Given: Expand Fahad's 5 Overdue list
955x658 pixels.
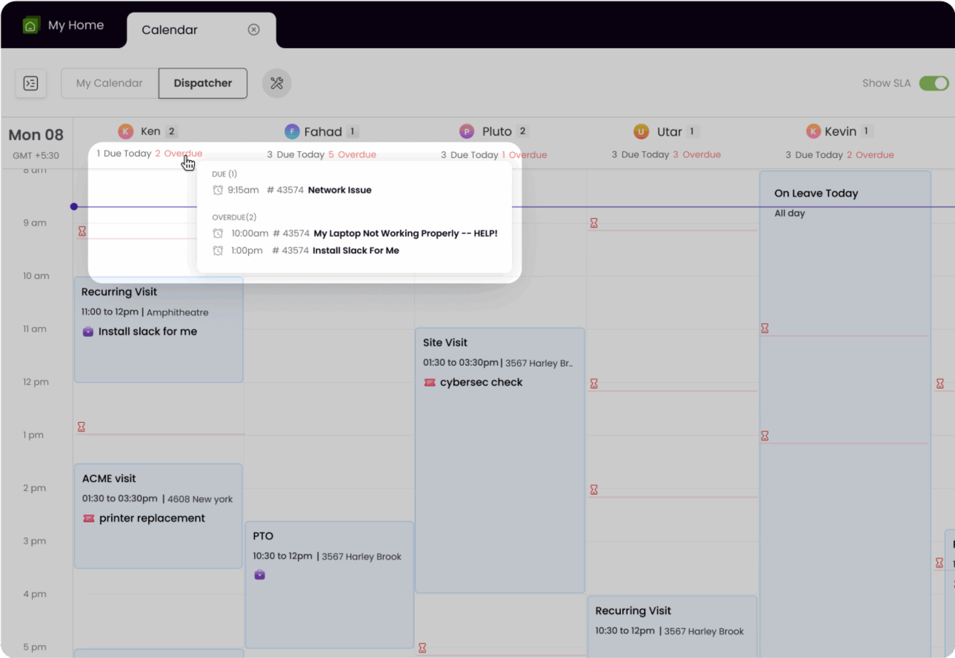Looking at the screenshot, I should (x=352, y=154).
